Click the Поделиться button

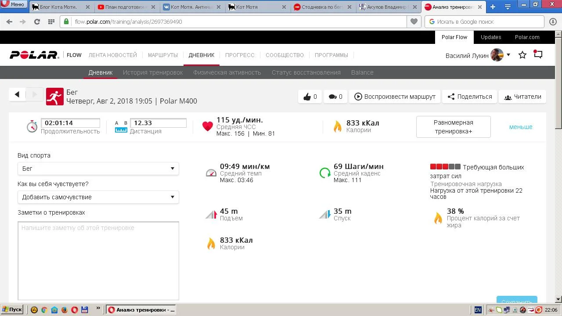tap(469, 97)
